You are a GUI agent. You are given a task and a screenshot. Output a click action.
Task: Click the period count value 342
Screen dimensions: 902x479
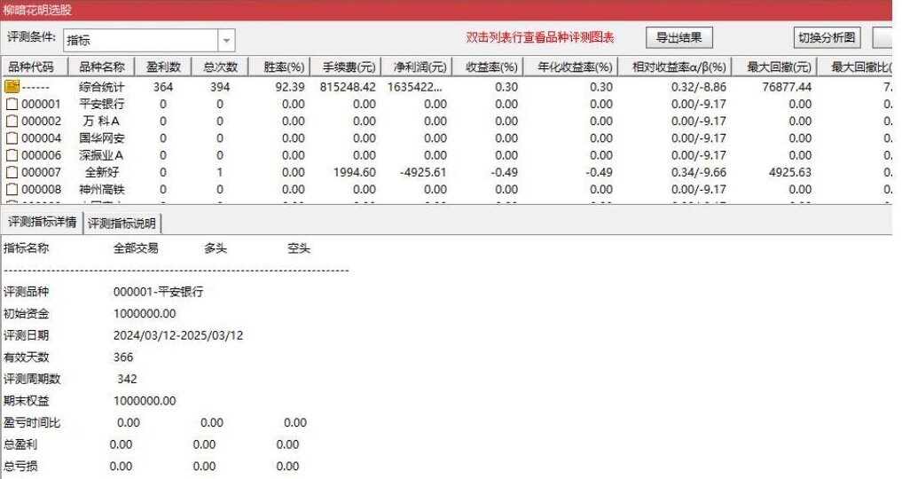[x=127, y=379]
